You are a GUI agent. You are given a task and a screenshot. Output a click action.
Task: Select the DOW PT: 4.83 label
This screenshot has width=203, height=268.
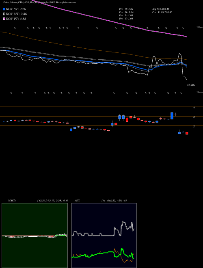point(16,19)
